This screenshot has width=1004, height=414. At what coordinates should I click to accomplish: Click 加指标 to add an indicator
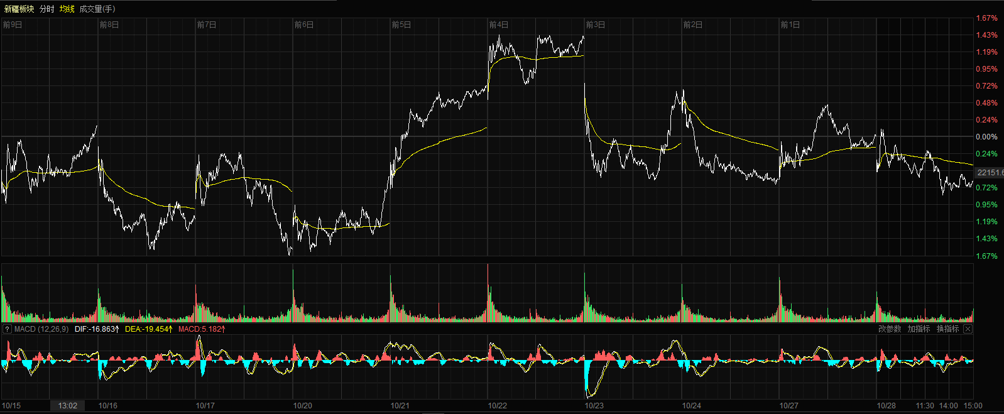click(x=919, y=329)
